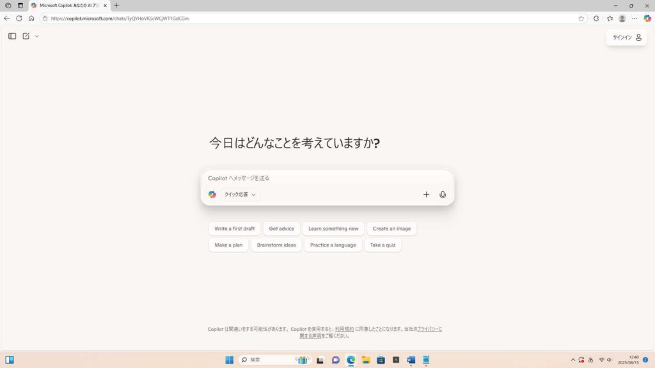Close the Microsoft Copilot tab
The image size is (655, 368).
(105, 5)
